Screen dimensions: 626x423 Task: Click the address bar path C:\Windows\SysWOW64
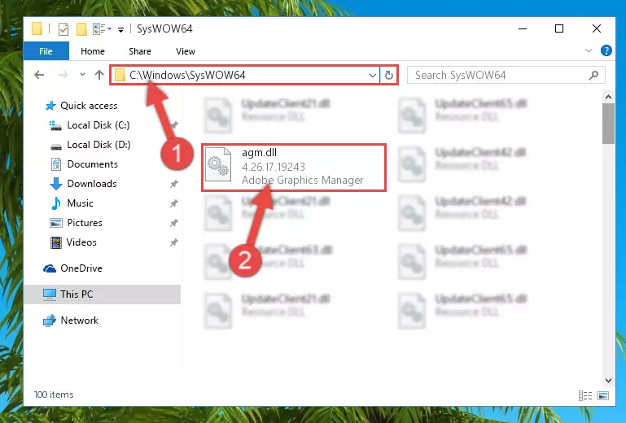click(187, 75)
